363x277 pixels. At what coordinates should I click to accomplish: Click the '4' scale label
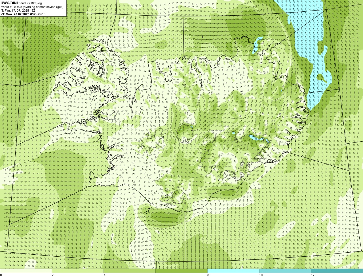pos(105,275)
